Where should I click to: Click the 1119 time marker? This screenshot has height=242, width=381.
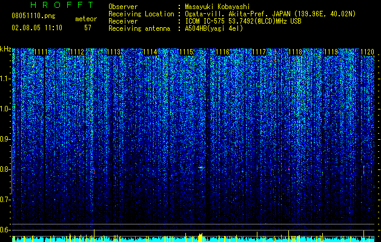(x=331, y=52)
